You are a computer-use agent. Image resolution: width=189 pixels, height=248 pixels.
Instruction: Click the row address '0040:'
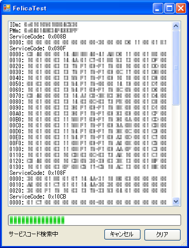click(17, 78)
